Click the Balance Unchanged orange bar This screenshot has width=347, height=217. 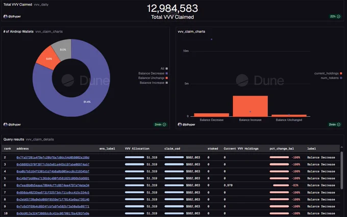click(289, 115)
